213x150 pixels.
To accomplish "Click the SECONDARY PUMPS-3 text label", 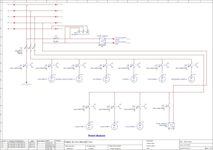I will point(179,79).
